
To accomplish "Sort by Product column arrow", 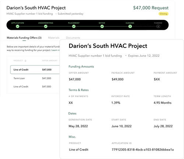I will point(25,61).
